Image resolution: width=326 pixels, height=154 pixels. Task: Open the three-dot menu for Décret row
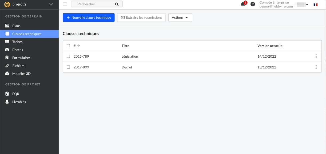point(316,67)
